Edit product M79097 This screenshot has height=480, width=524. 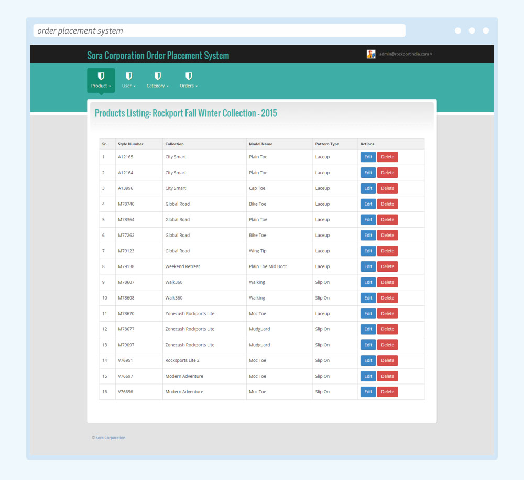368,345
